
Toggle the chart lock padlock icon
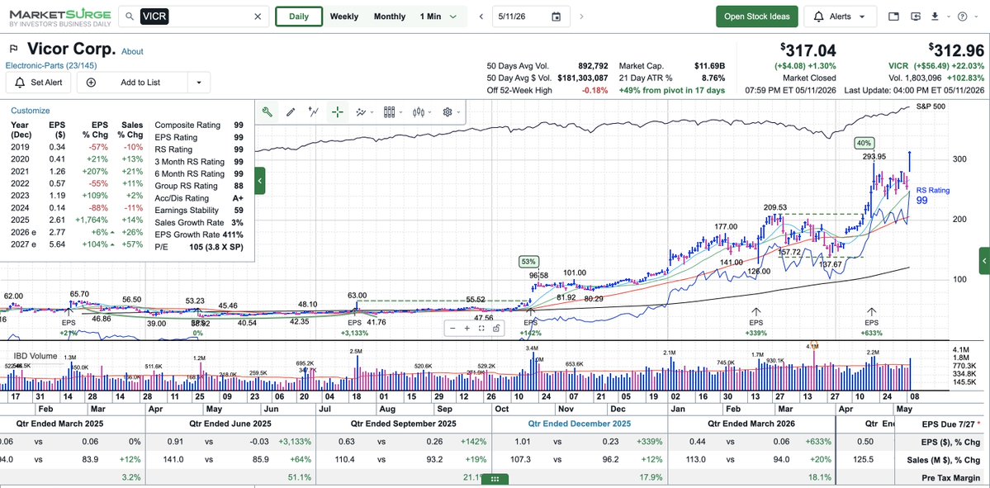tap(497, 329)
